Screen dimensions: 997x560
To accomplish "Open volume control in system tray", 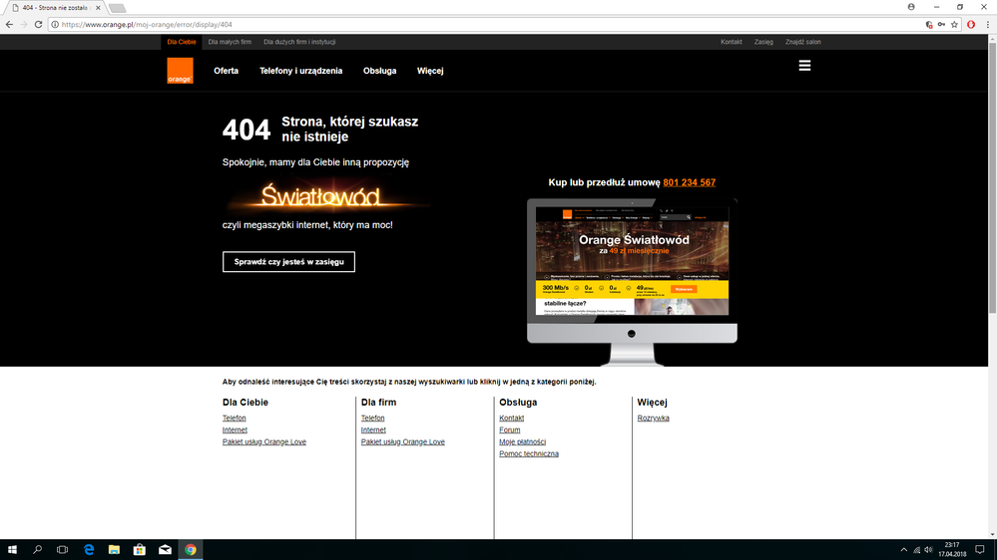I will [928, 550].
